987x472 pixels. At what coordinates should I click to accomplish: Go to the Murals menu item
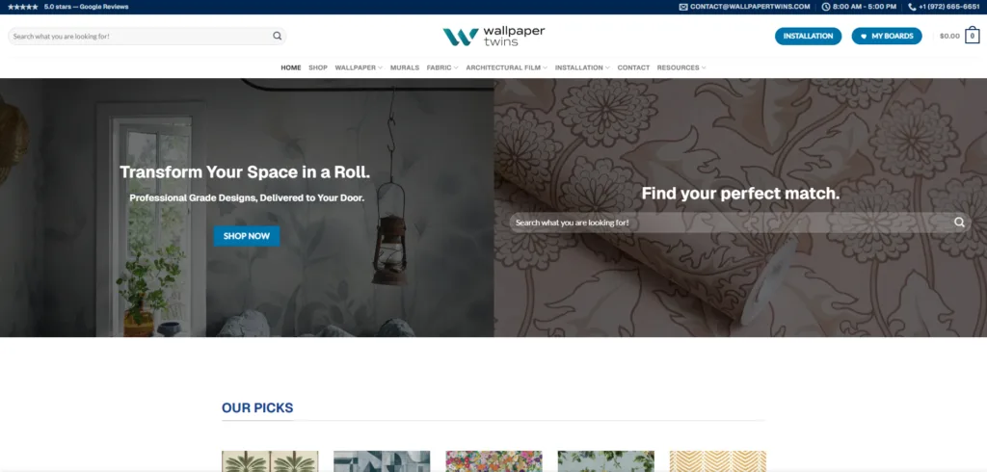tap(404, 67)
